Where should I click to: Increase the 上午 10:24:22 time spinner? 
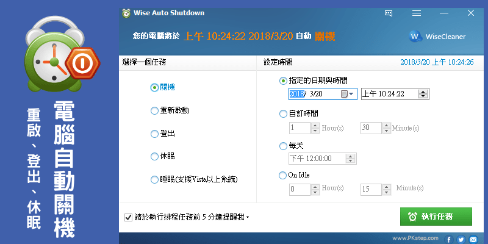pos(423,92)
